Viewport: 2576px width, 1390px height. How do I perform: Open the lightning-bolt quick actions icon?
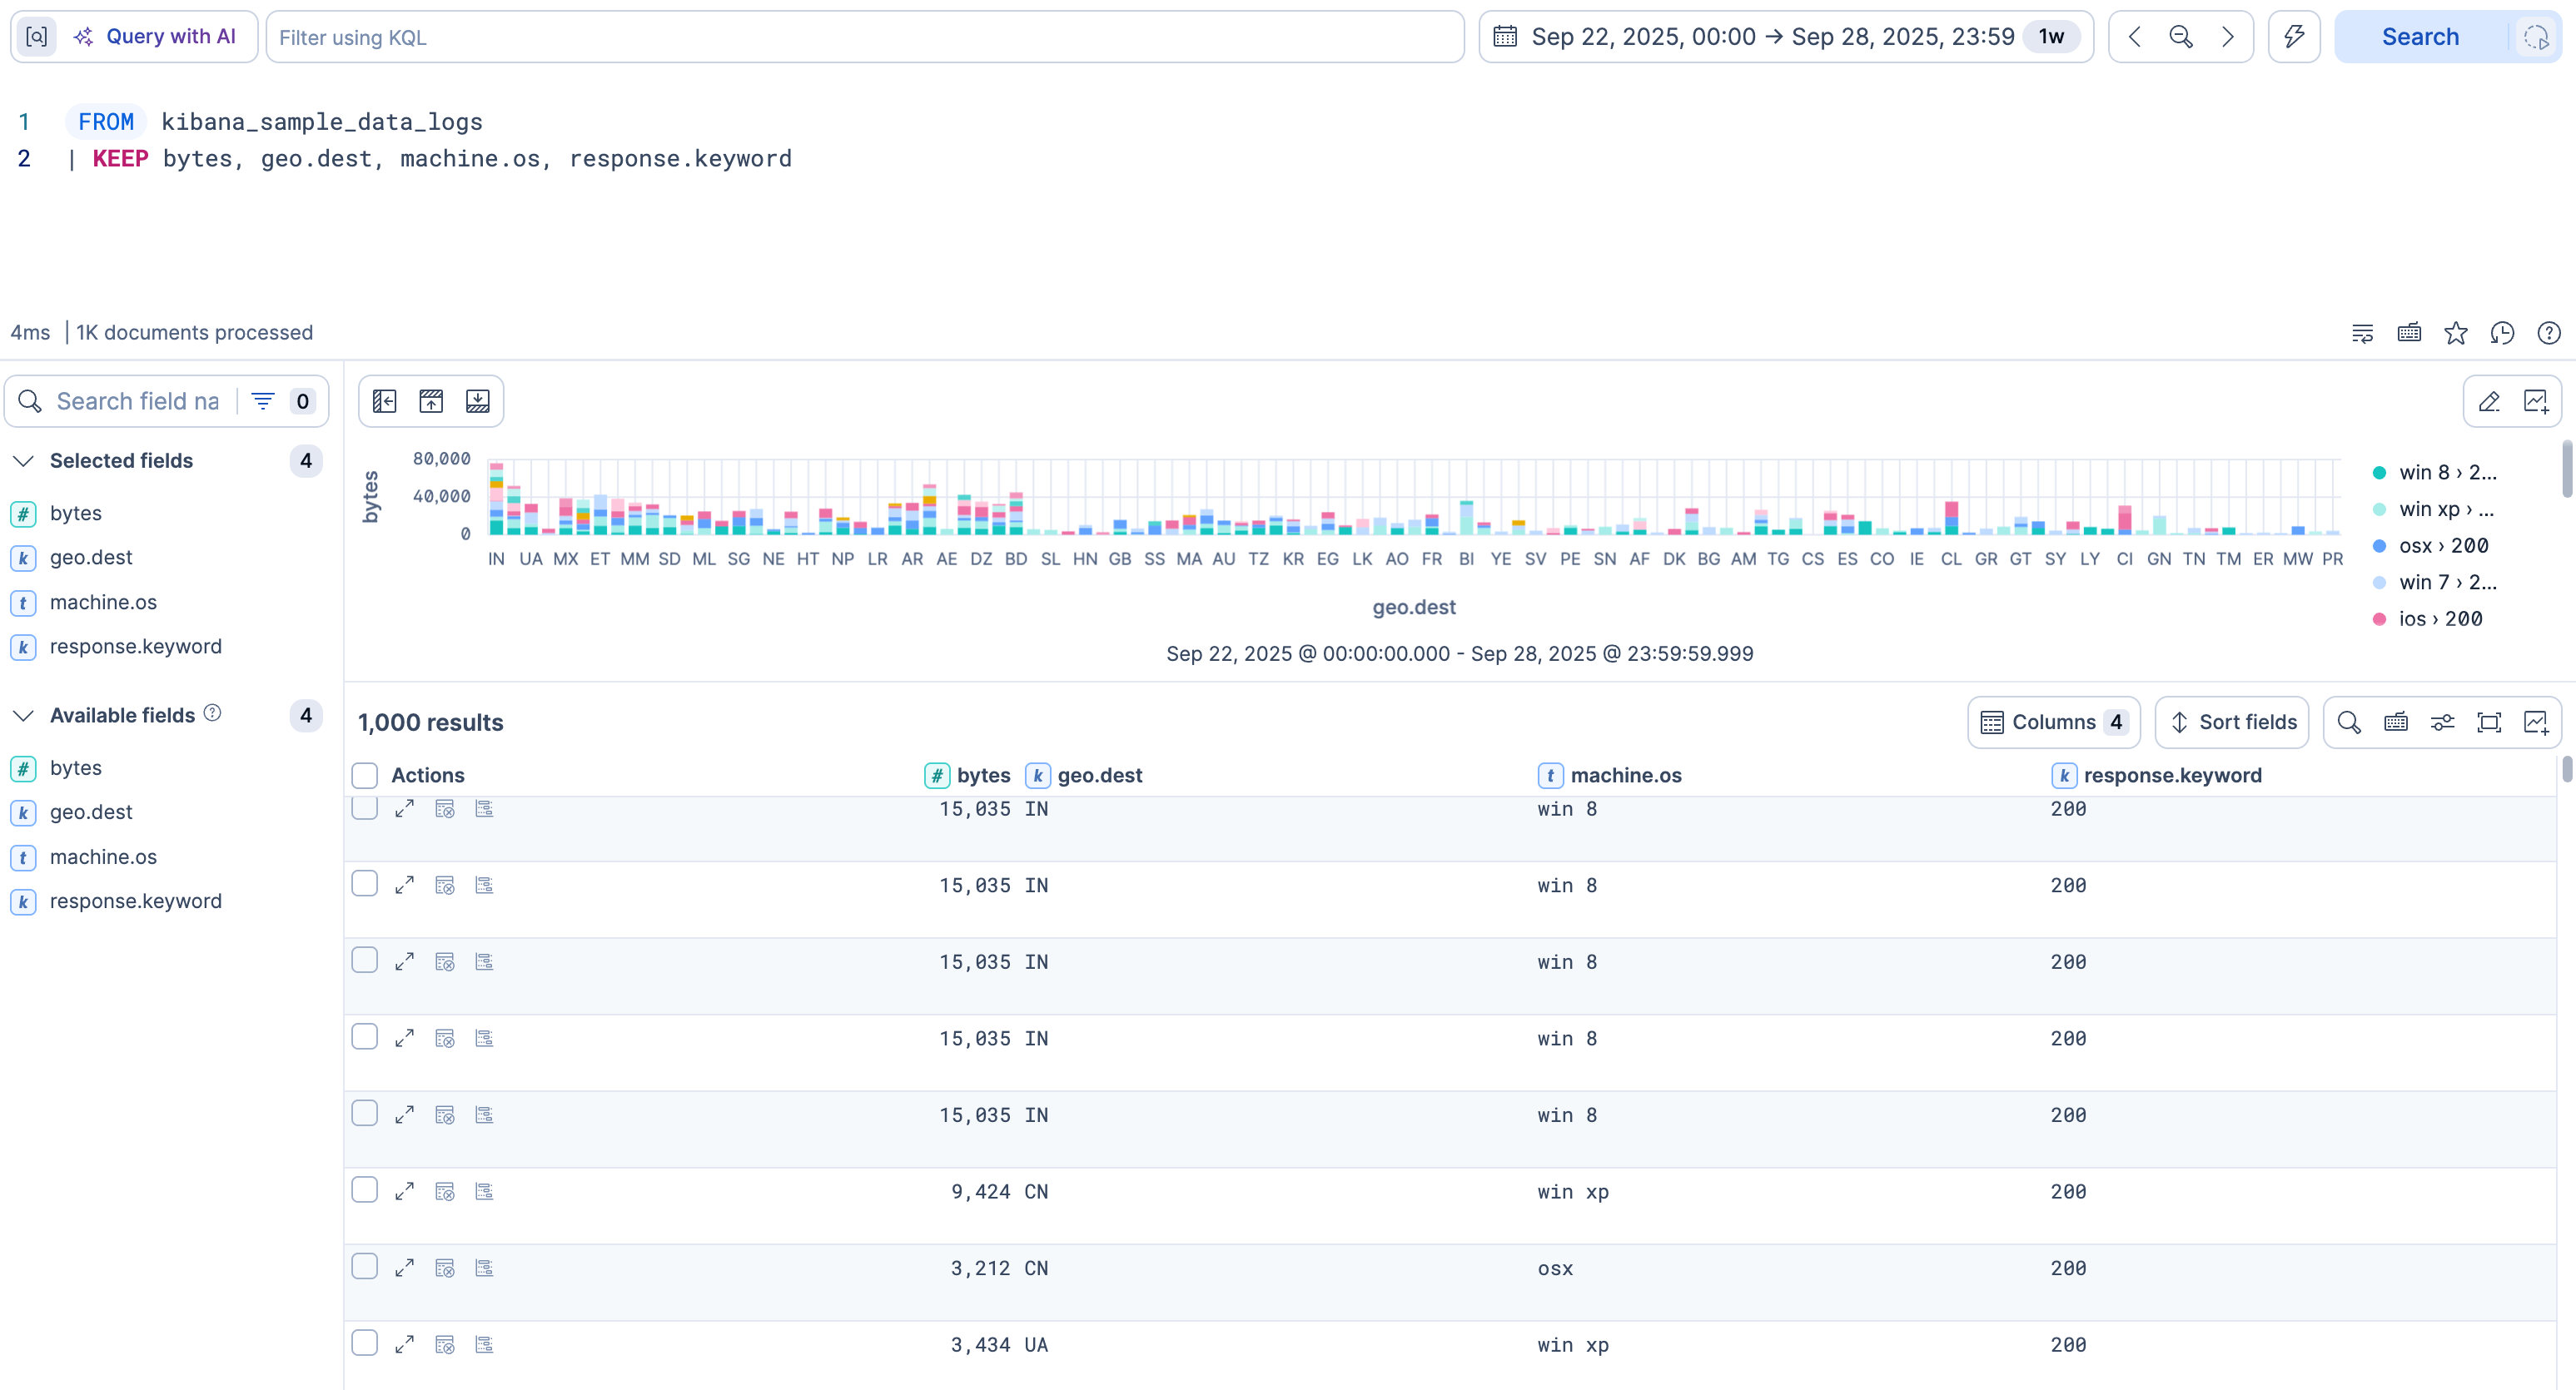(2294, 37)
